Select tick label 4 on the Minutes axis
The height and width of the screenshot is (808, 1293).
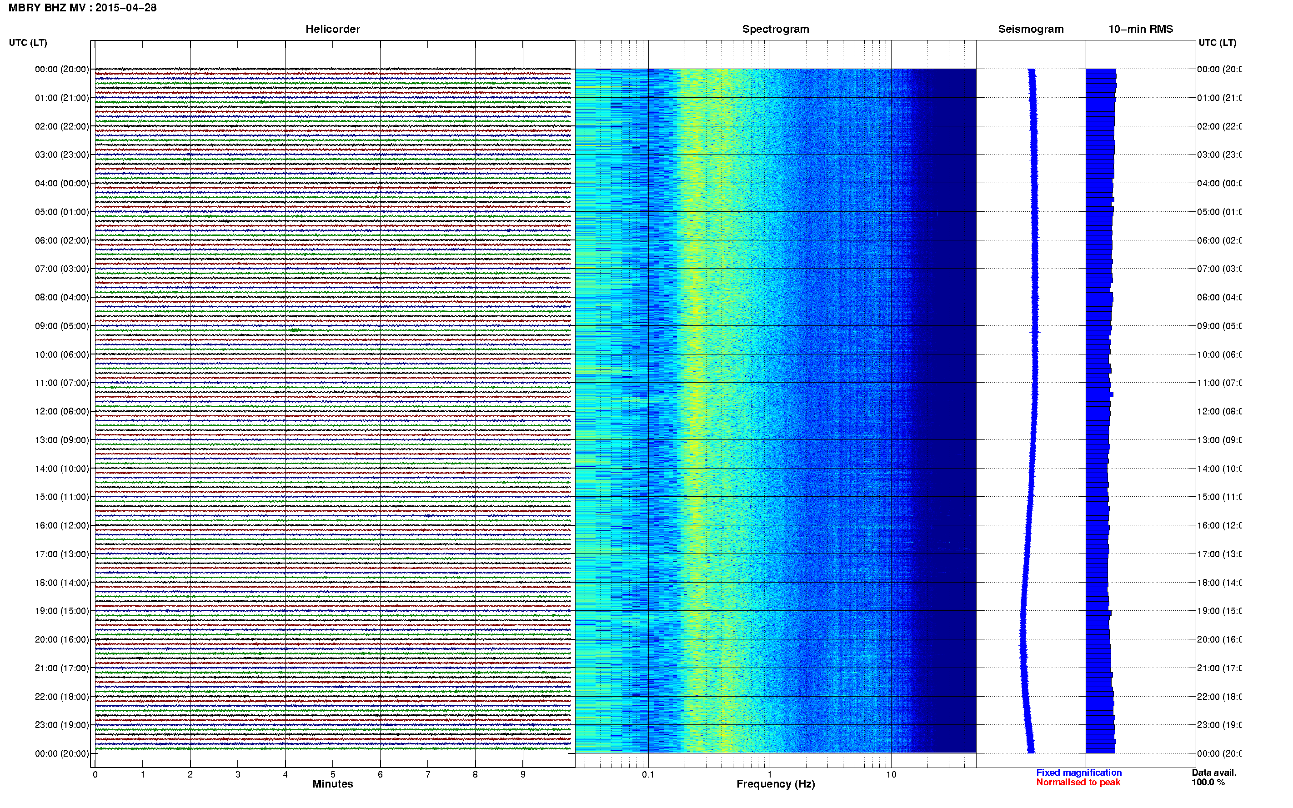coord(286,774)
